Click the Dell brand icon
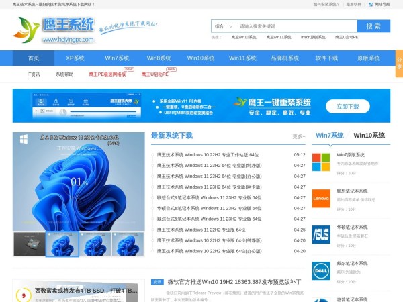403x302 pixels. point(321,270)
